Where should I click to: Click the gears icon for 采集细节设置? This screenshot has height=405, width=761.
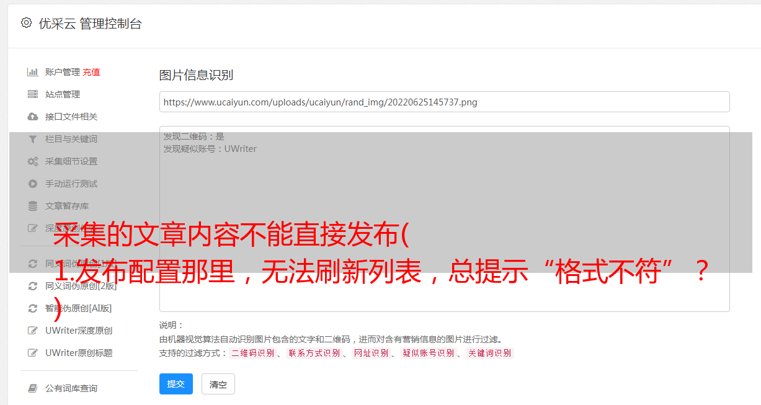click(33, 161)
